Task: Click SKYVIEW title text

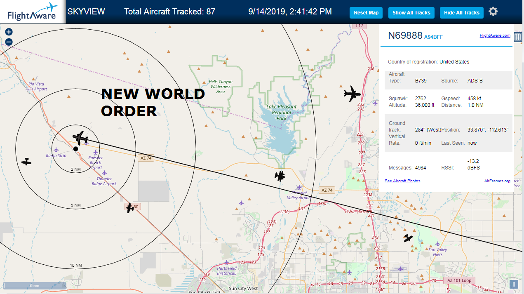Action: [x=86, y=12]
